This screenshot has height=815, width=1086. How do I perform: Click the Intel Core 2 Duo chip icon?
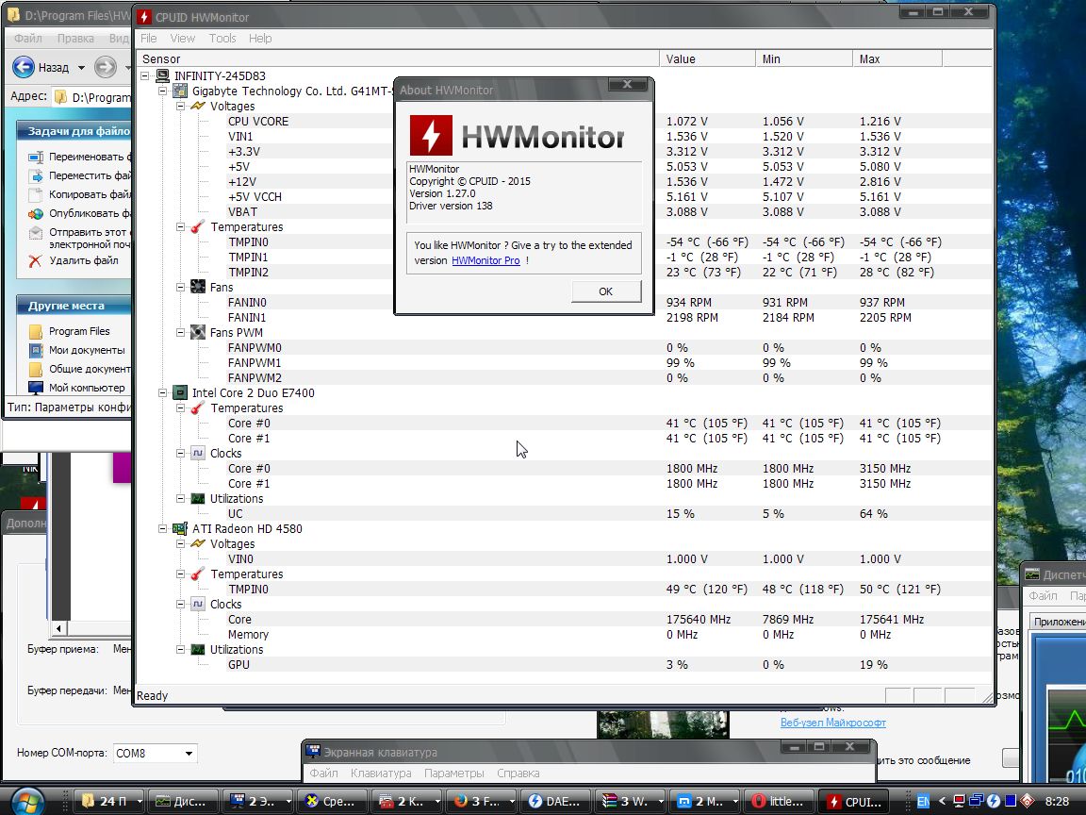coord(179,393)
